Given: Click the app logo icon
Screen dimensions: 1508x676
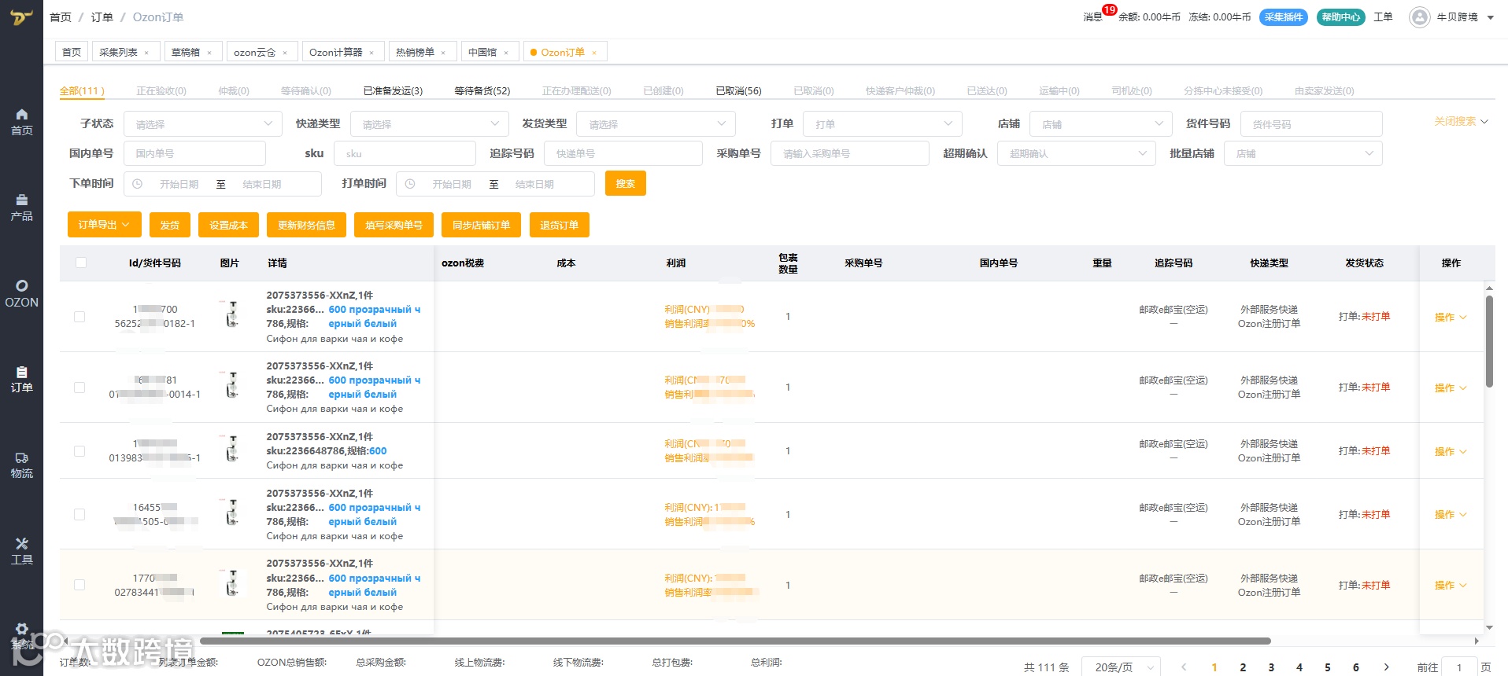Looking at the screenshot, I should coord(21,17).
